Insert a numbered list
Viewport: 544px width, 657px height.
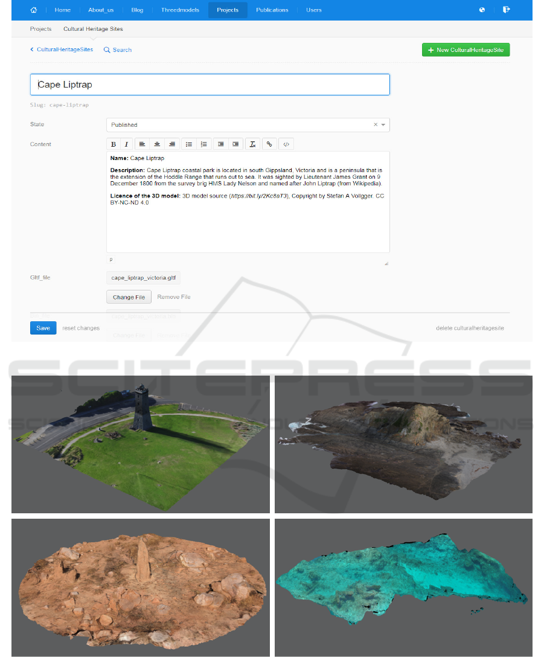pos(203,144)
